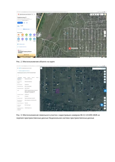Open the Информация tab in the NSPD panel
Viewport: 115px width, 162px height.
[x=20, y=78]
